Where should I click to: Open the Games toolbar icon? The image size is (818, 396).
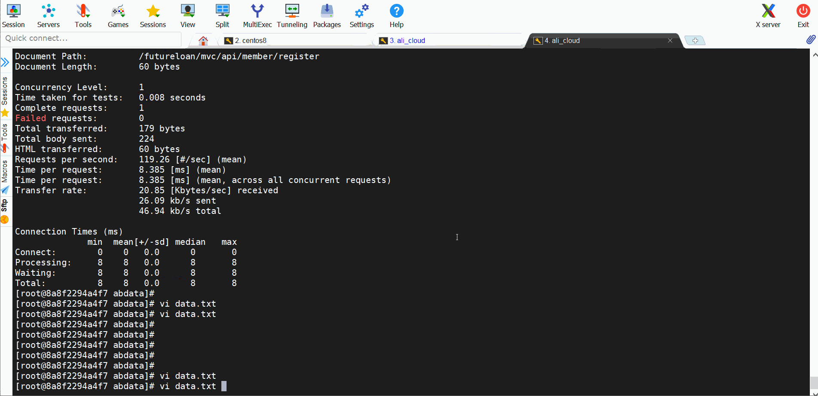tap(118, 16)
